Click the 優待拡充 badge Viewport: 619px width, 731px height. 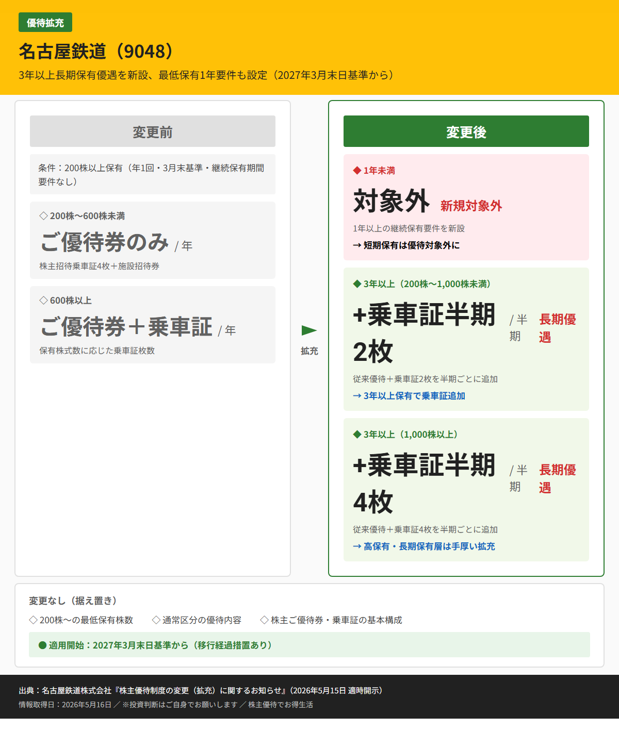click(45, 23)
